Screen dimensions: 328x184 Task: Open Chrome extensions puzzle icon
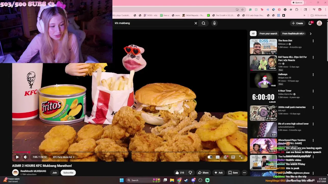click(297, 9)
